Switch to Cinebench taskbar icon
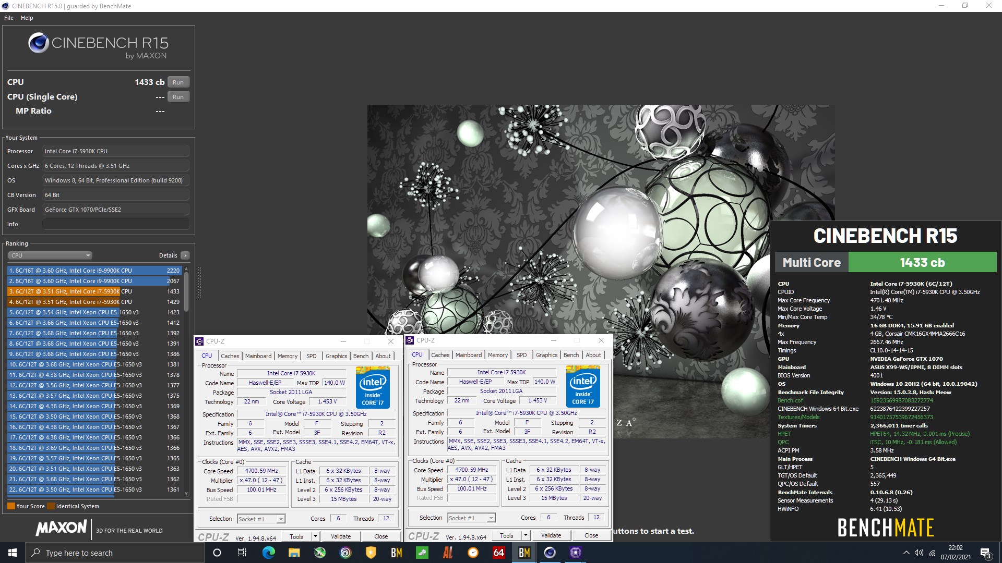The height and width of the screenshot is (563, 1002). click(x=550, y=553)
